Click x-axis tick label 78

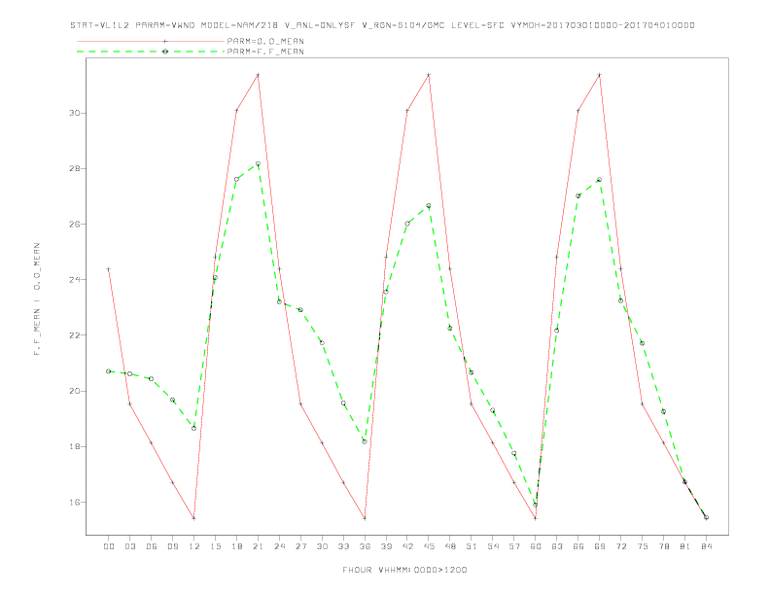click(663, 546)
